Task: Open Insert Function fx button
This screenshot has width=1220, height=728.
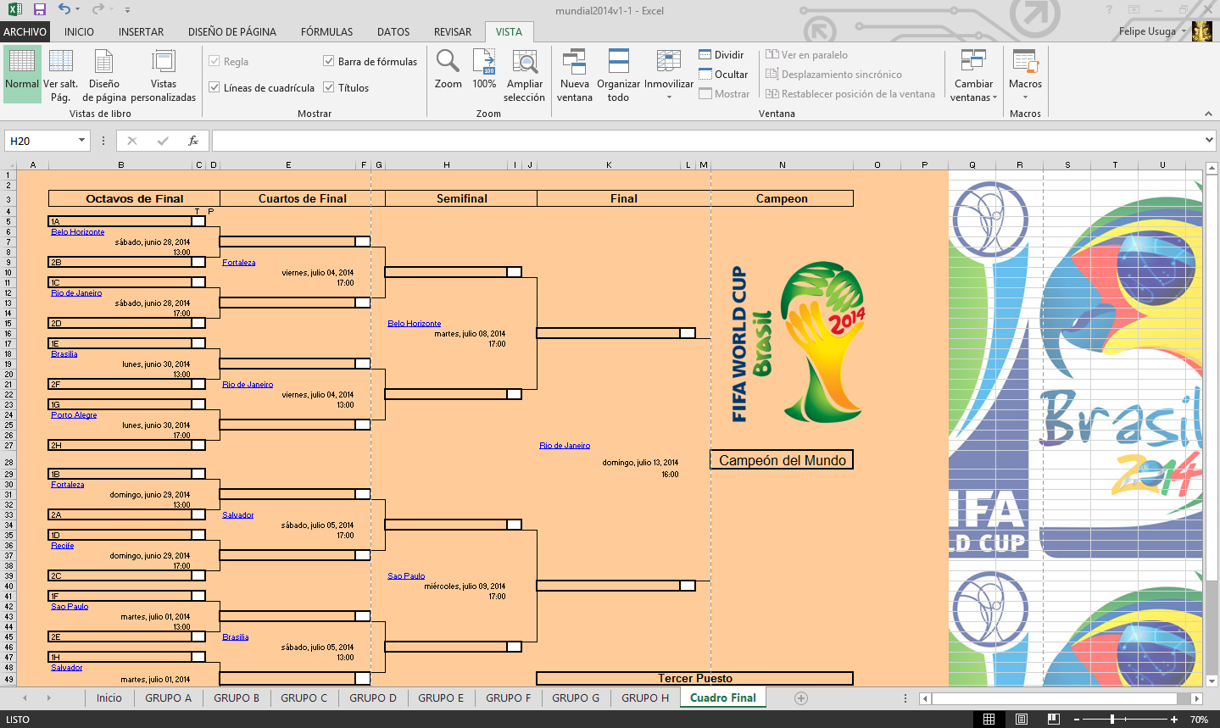Action: [193, 141]
